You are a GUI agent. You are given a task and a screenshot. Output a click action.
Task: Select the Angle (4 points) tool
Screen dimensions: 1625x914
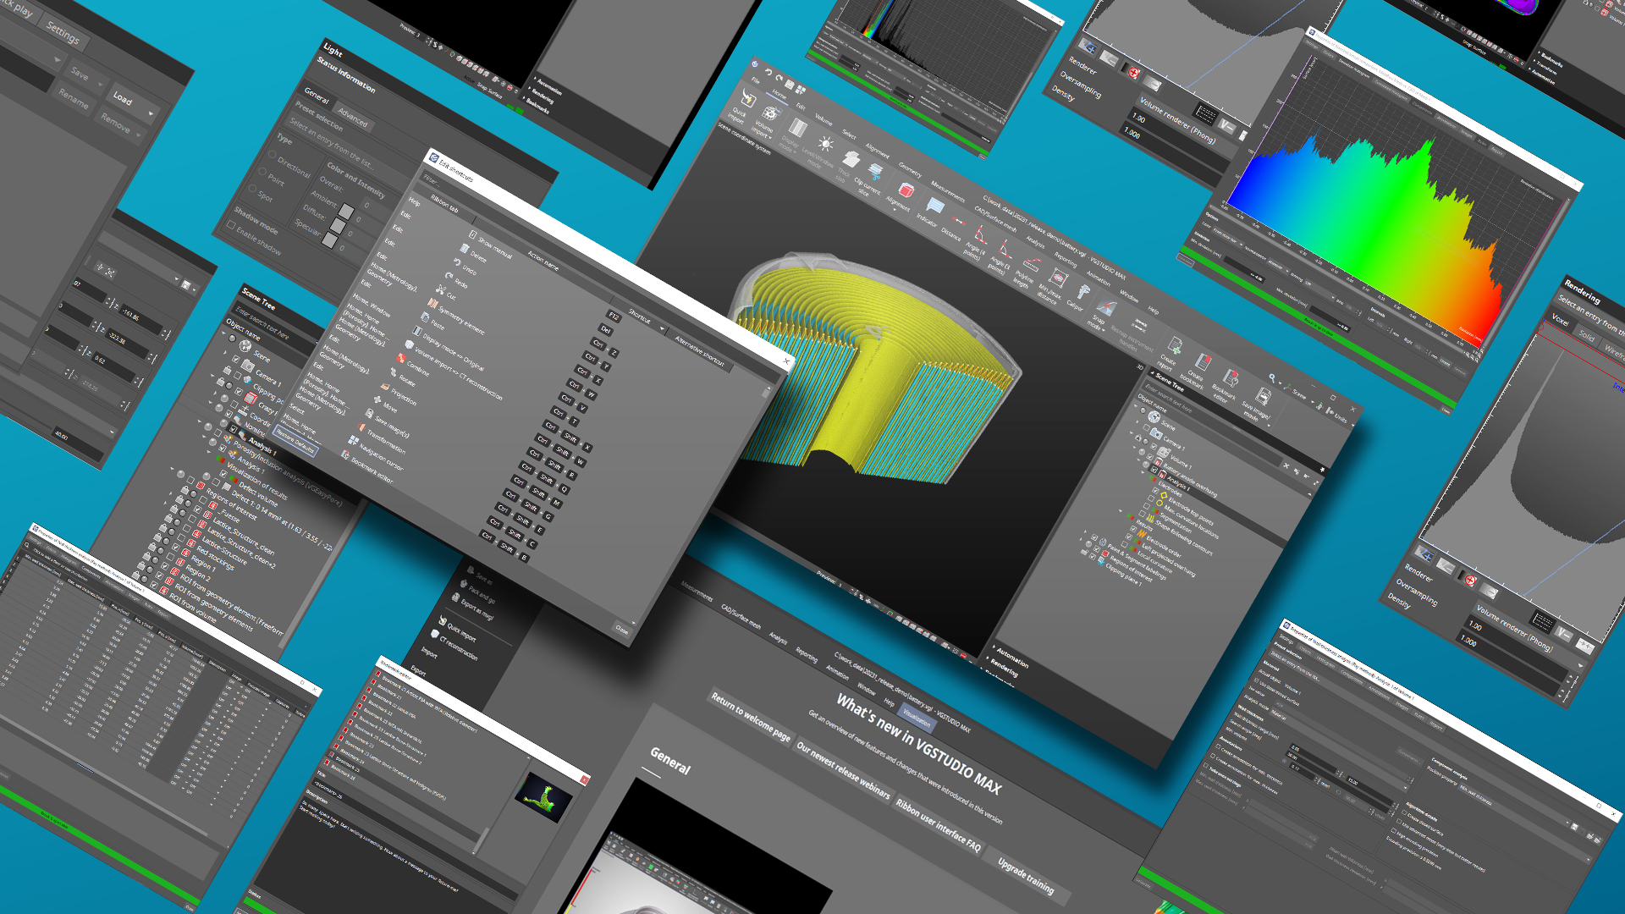click(981, 234)
